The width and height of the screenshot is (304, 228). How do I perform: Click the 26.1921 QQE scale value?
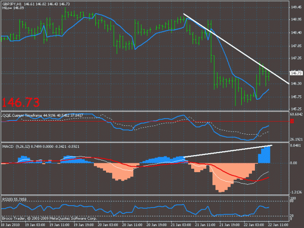(x=296, y=140)
